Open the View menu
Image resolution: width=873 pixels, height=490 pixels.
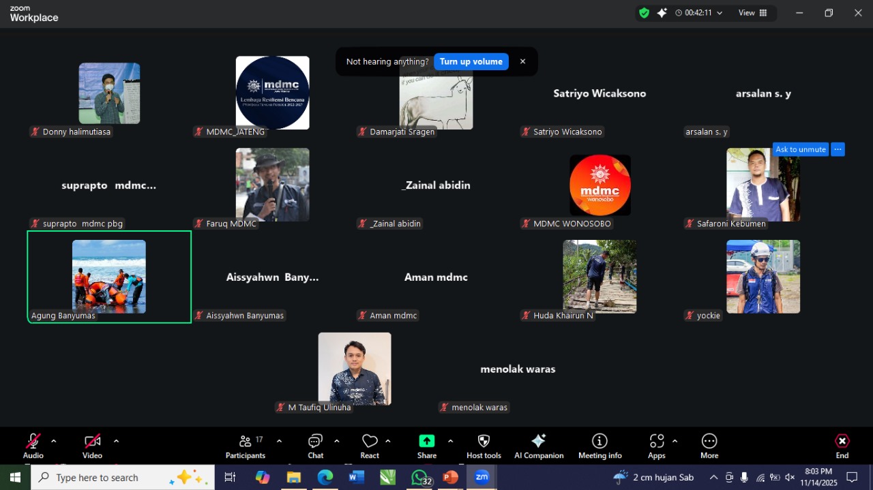[x=748, y=12]
